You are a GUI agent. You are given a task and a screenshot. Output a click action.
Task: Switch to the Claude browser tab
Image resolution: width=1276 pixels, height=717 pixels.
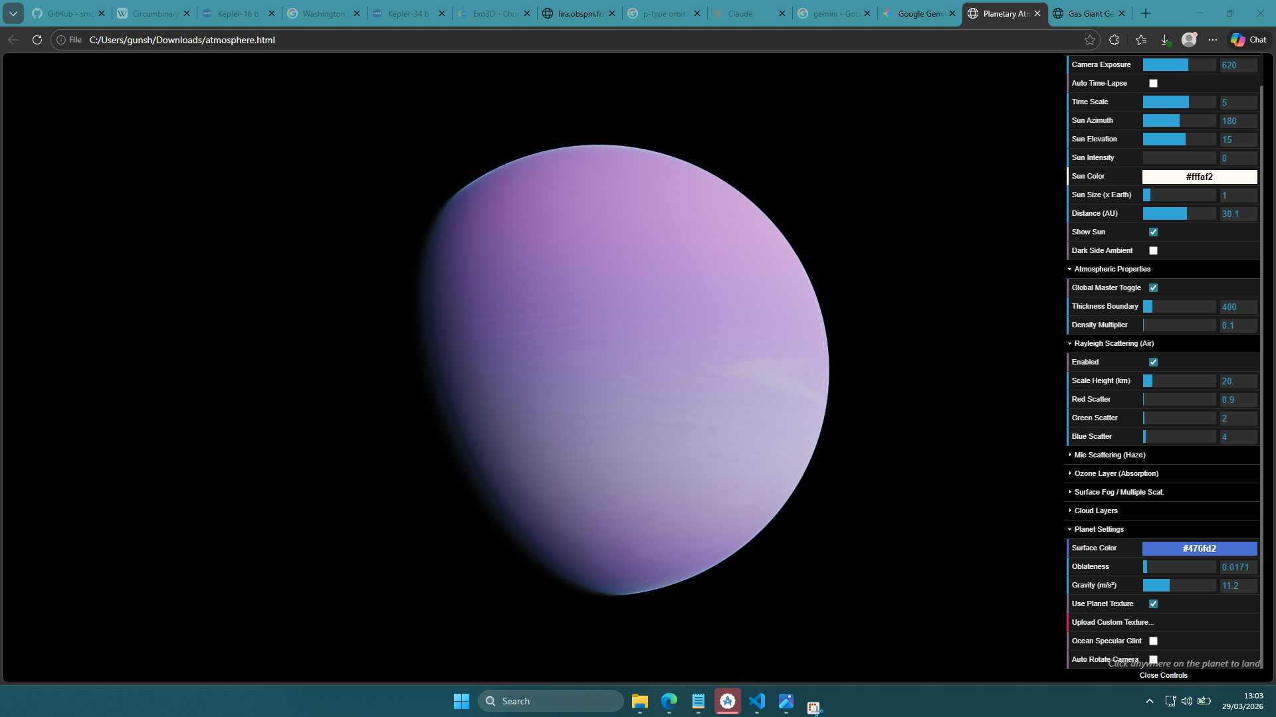click(x=740, y=13)
